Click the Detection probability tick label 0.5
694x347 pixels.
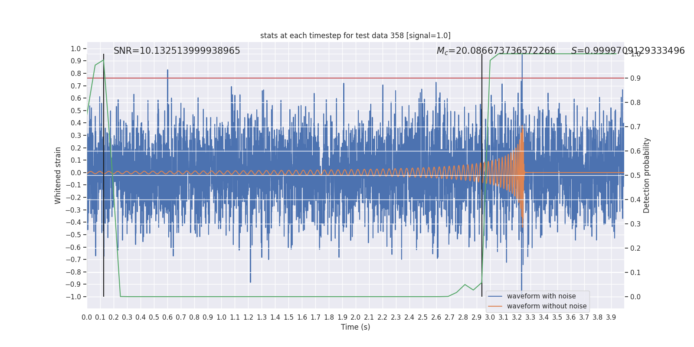[x=635, y=175]
